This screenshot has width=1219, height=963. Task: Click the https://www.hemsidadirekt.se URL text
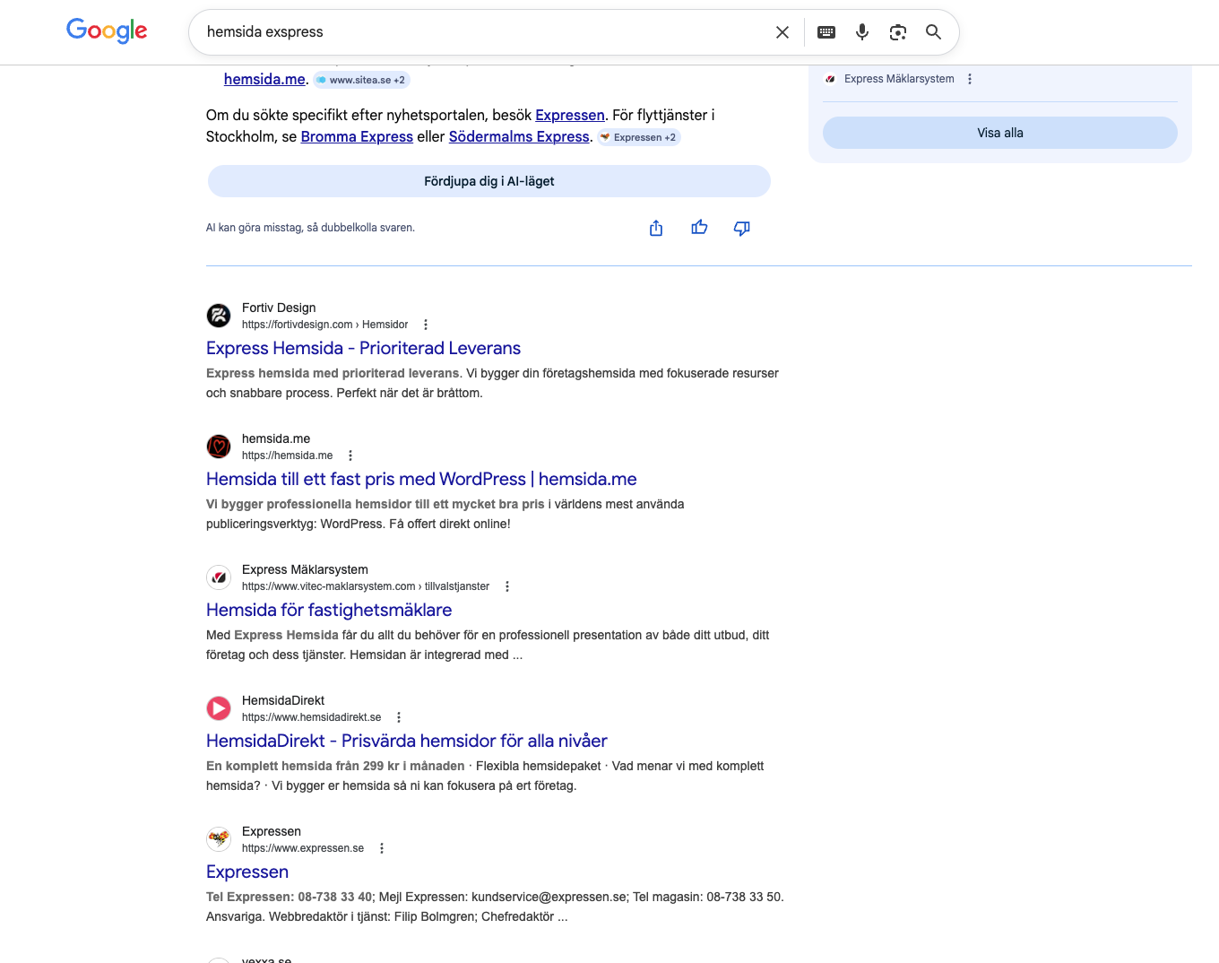(x=311, y=717)
